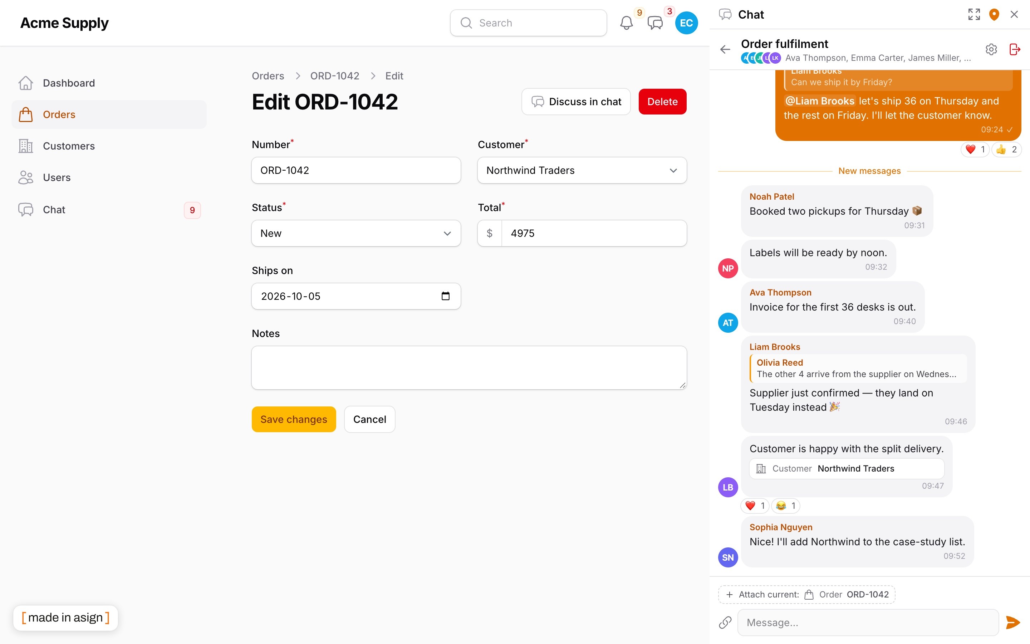Viewport: 1030px width, 644px height.
Task: Click the Total amount field
Action: (594, 233)
